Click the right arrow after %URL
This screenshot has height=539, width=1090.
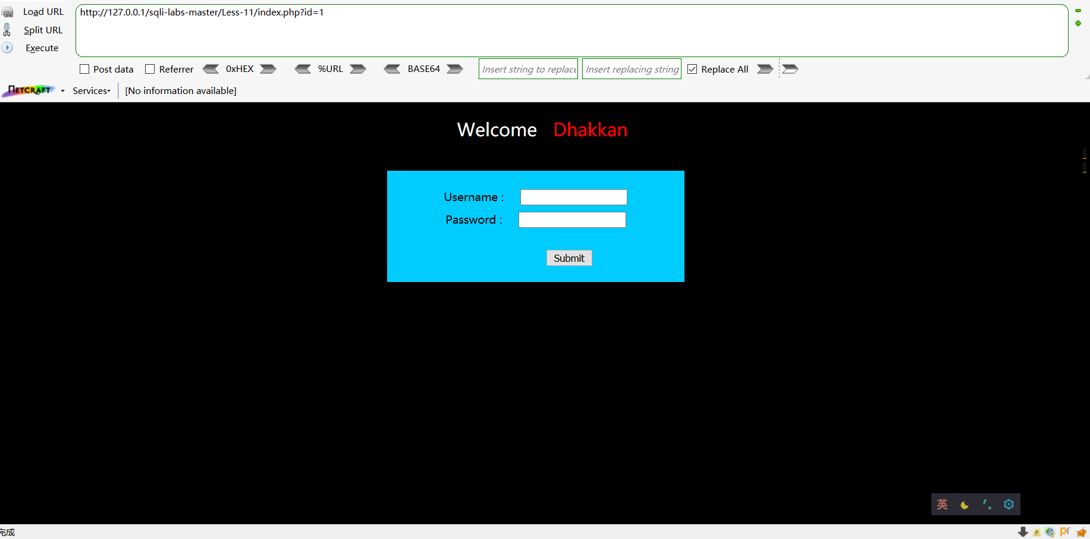coord(358,69)
